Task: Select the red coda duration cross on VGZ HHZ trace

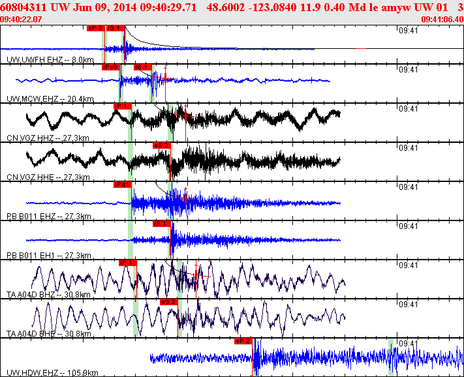Action: coord(185,115)
